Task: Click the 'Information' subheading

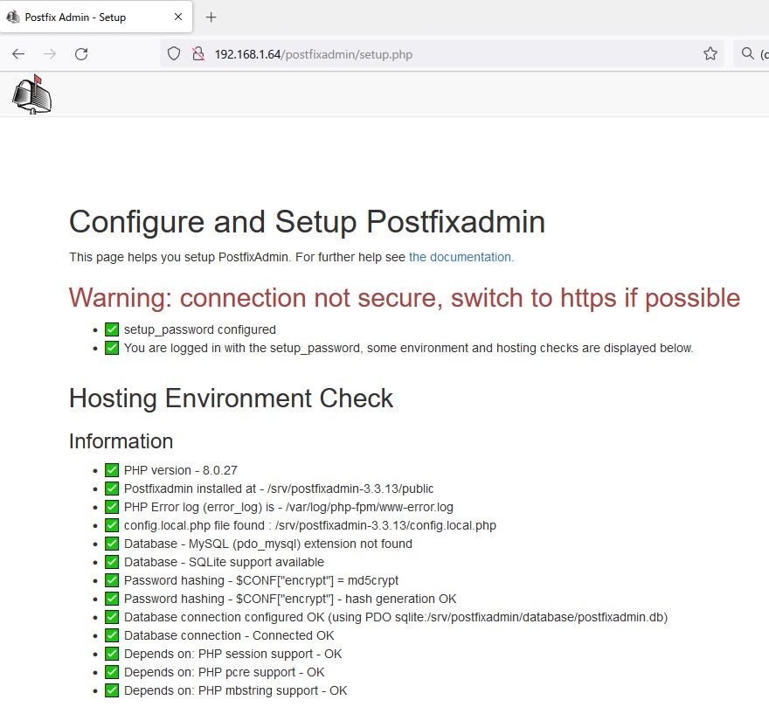Action: (121, 441)
